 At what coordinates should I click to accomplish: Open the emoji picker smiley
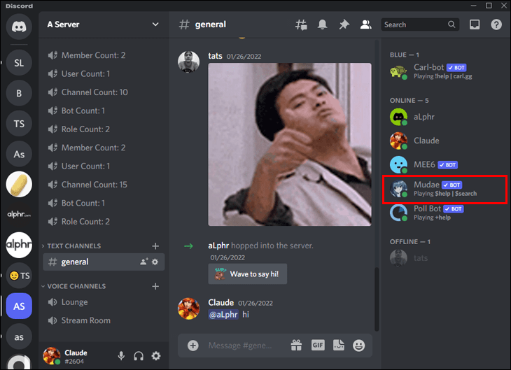pyautogui.click(x=359, y=346)
